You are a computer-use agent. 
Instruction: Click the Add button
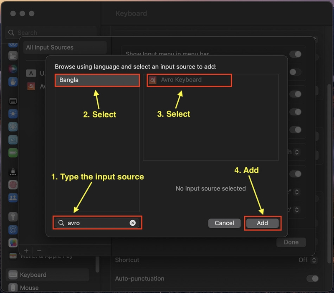262,223
